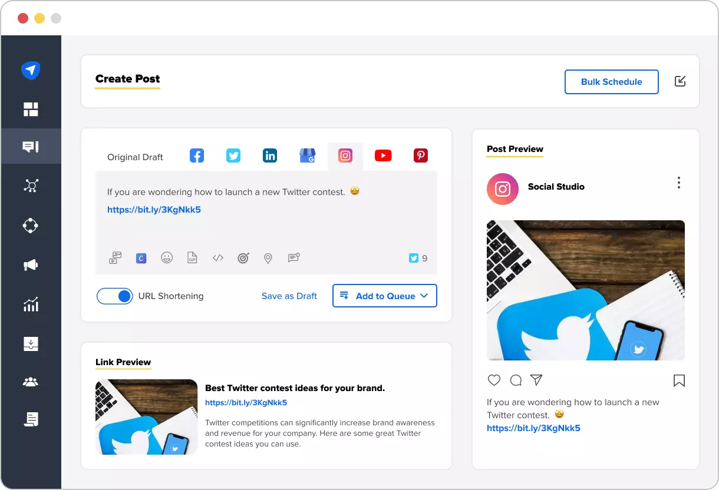The width and height of the screenshot is (719, 490).
Task: Click the code brackets icon in editor
Action: pos(218,257)
